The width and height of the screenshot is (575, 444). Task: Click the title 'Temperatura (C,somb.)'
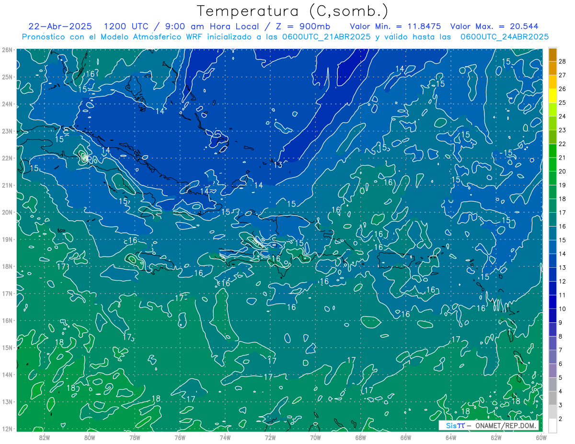pos(292,11)
